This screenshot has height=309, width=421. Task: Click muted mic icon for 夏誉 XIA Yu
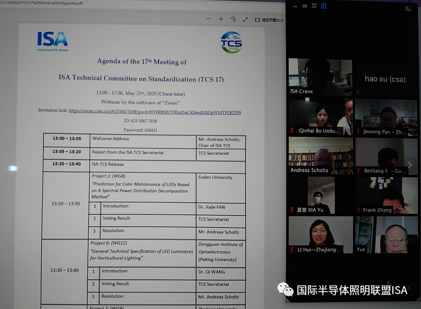pyautogui.click(x=292, y=210)
